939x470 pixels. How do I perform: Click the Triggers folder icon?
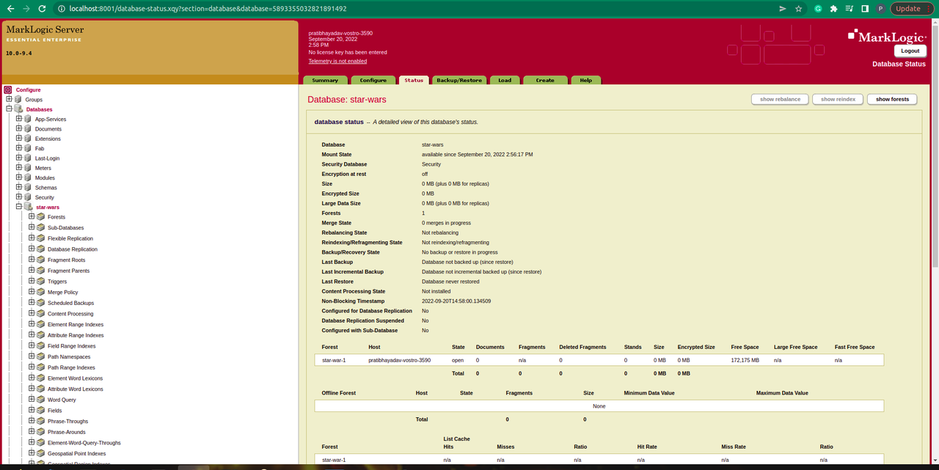[40, 281]
